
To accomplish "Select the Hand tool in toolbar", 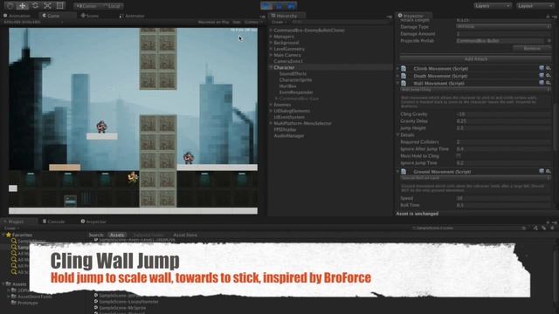I will point(10,6).
